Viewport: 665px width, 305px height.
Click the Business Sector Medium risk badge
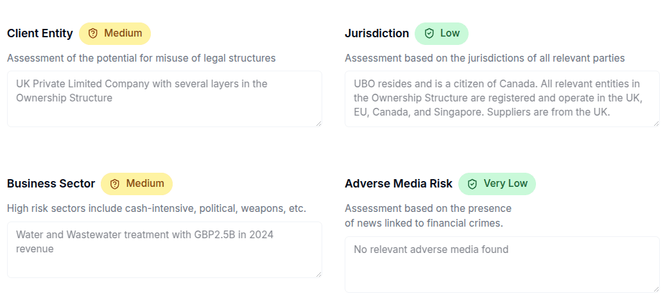pyautogui.click(x=137, y=184)
